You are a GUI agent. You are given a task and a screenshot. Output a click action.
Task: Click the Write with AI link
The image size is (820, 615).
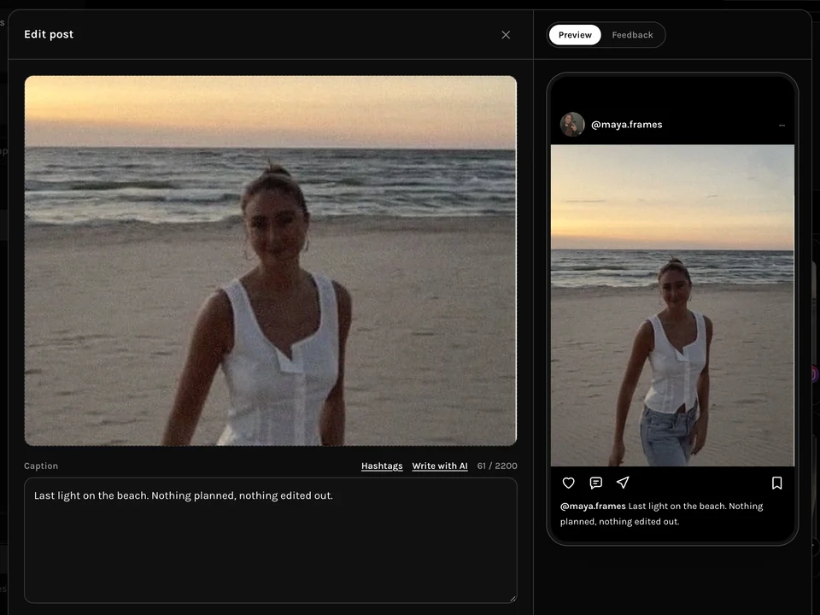click(x=440, y=466)
